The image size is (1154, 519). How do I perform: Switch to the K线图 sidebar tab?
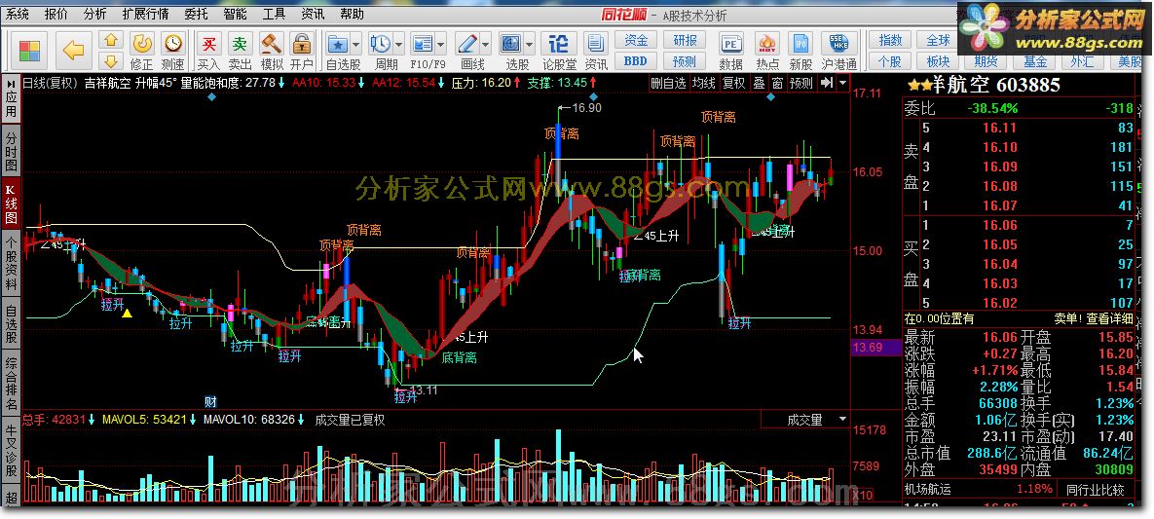(11, 204)
